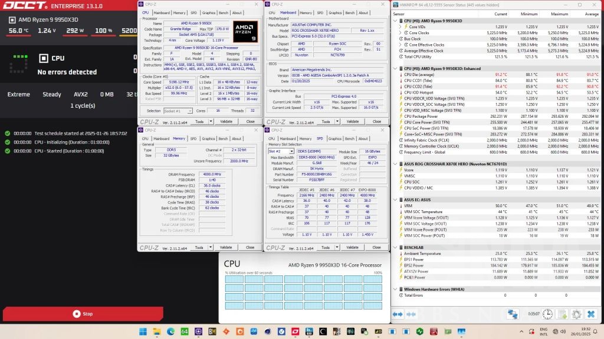604x339 pixels.
Task: Toggle the Extreme mode in OCCT
Action: click(x=18, y=94)
